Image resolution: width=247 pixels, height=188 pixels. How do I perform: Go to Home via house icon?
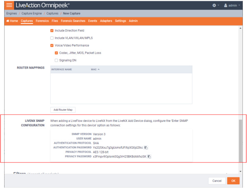(x=7, y=21)
